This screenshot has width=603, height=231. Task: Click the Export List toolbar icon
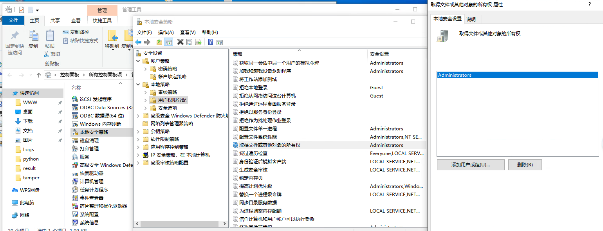pyautogui.click(x=198, y=42)
